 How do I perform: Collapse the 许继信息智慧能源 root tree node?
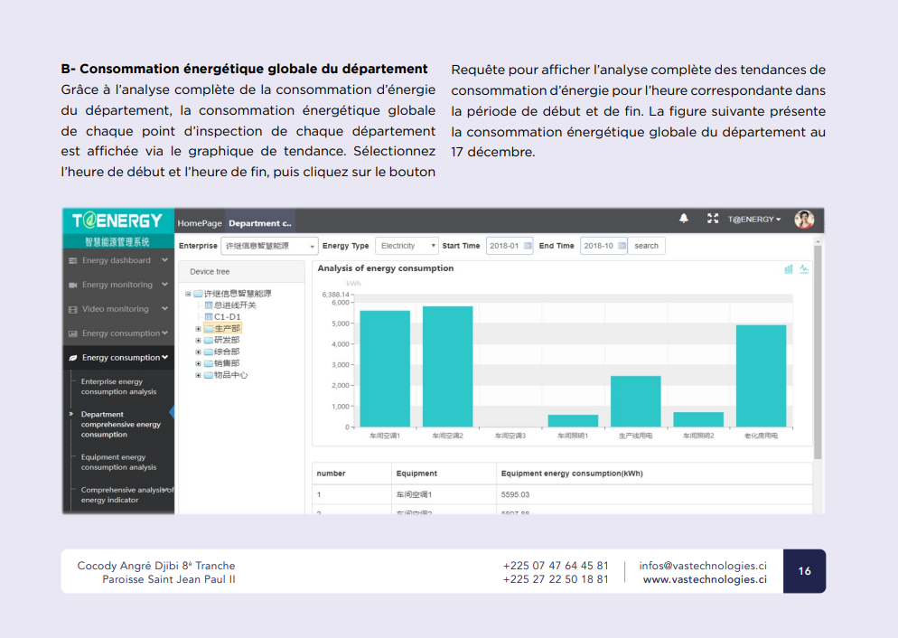[188, 294]
